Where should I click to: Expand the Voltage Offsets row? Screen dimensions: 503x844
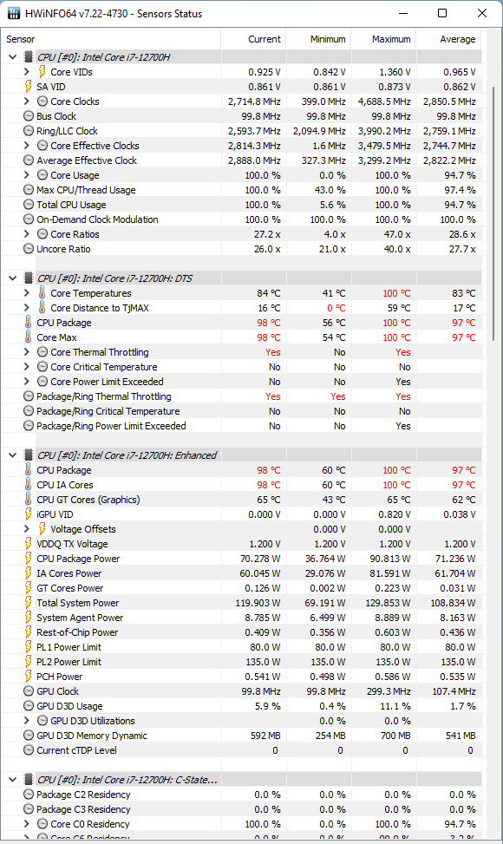click(x=26, y=529)
